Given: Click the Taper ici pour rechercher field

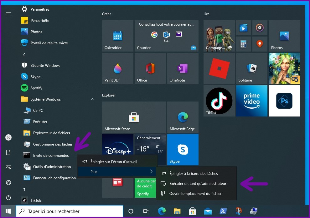Looking at the screenshot, I should [x=70, y=211].
